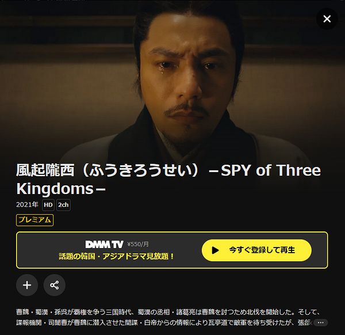Hit the play triangle in yellow button
Viewport: 345px width, 335px height.
pyautogui.click(x=215, y=250)
